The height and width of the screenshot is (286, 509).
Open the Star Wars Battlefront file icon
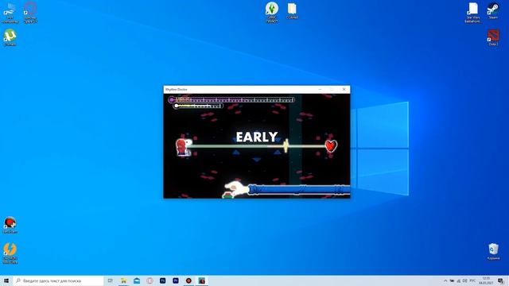(473, 13)
